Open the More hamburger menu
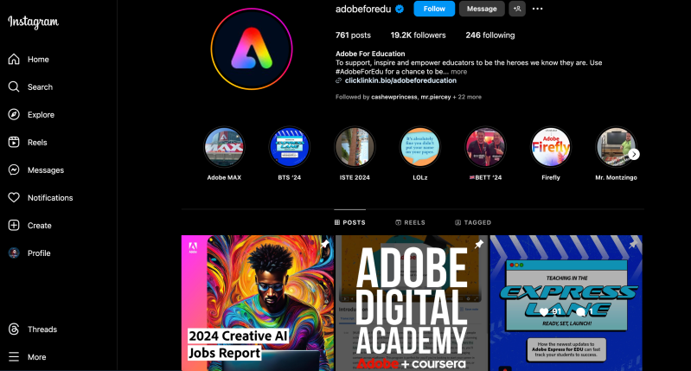 click(x=14, y=357)
